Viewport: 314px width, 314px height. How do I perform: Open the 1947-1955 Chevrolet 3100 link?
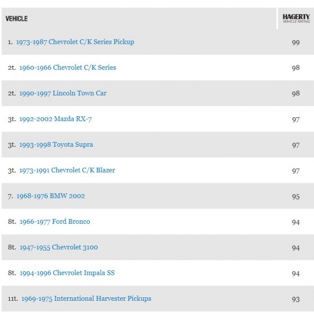pyautogui.click(x=58, y=247)
